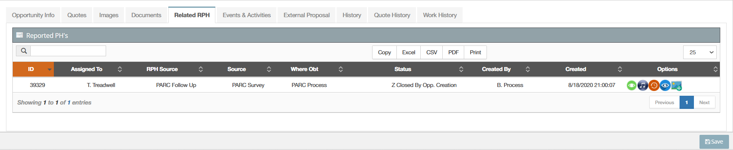Viewport: 733px width, 150px height.
Task: Open the page size dropdown showing 25
Action: pos(700,52)
